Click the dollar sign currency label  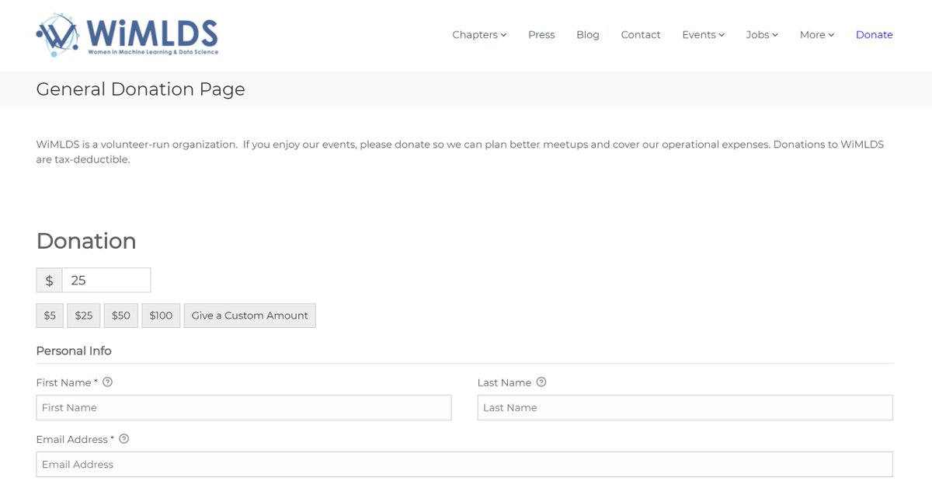[50, 281]
